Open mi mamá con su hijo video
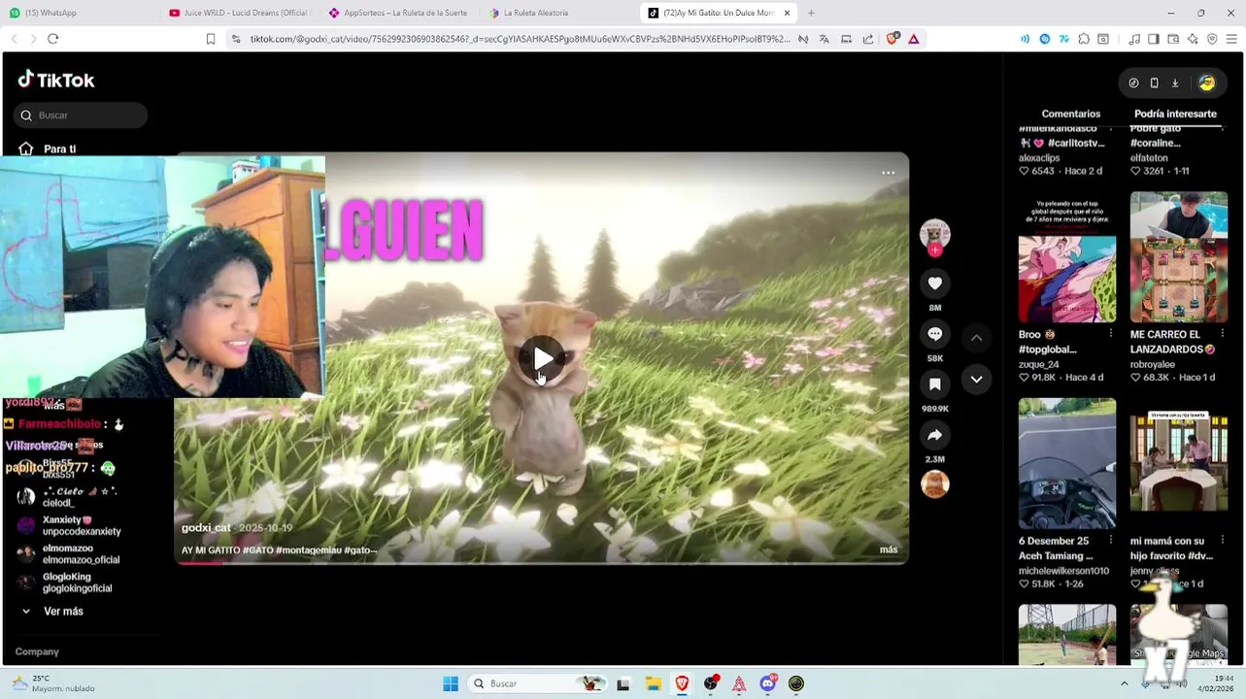1246x699 pixels. coord(1178,463)
